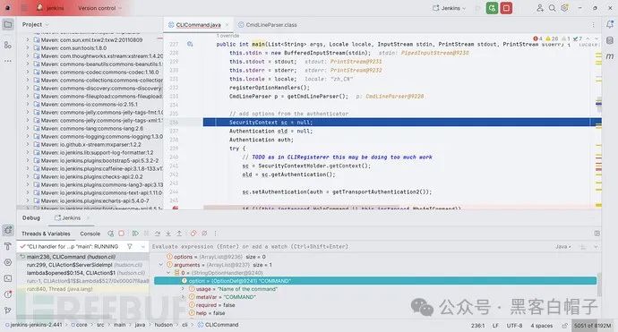Click Step Out icon in debug toolbar
This screenshot has width=618, height=332.
point(179,234)
